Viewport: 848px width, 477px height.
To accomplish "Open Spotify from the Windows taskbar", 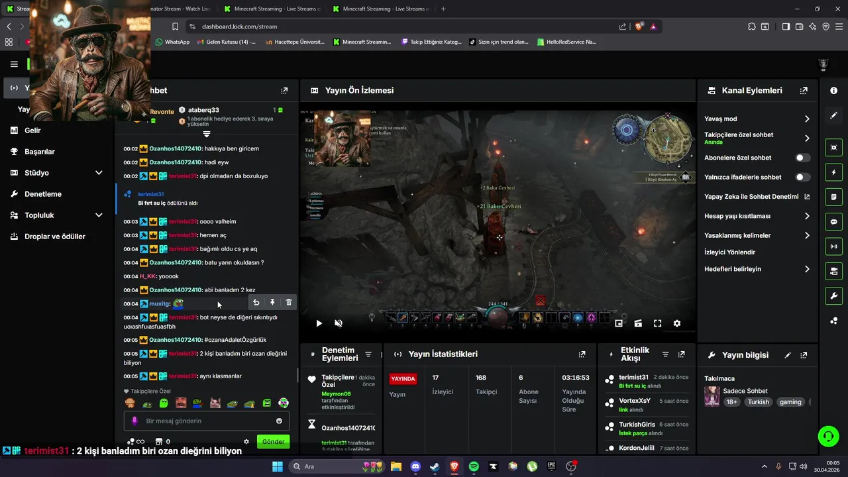I will (474, 466).
